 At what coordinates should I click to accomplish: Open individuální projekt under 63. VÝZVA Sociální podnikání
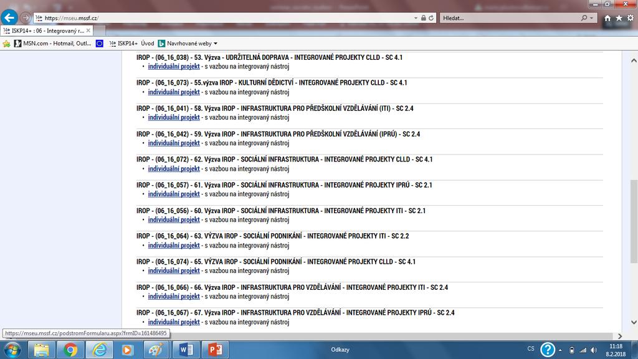(174, 246)
